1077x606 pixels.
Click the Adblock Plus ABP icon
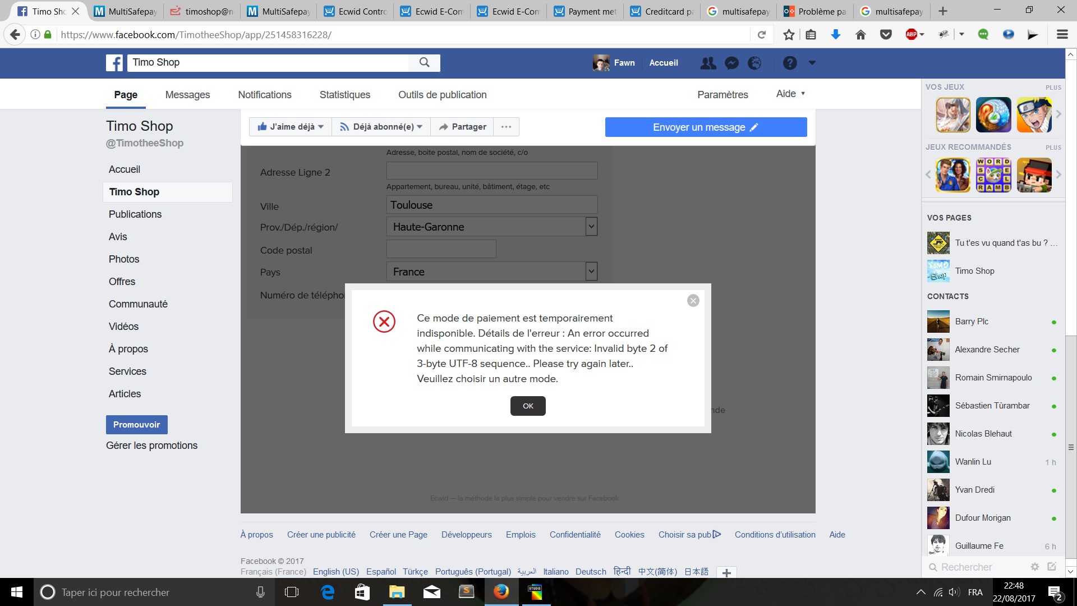click(912, 35)
